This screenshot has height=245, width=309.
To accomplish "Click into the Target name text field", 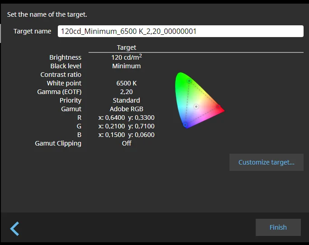I will pos(181,31).
